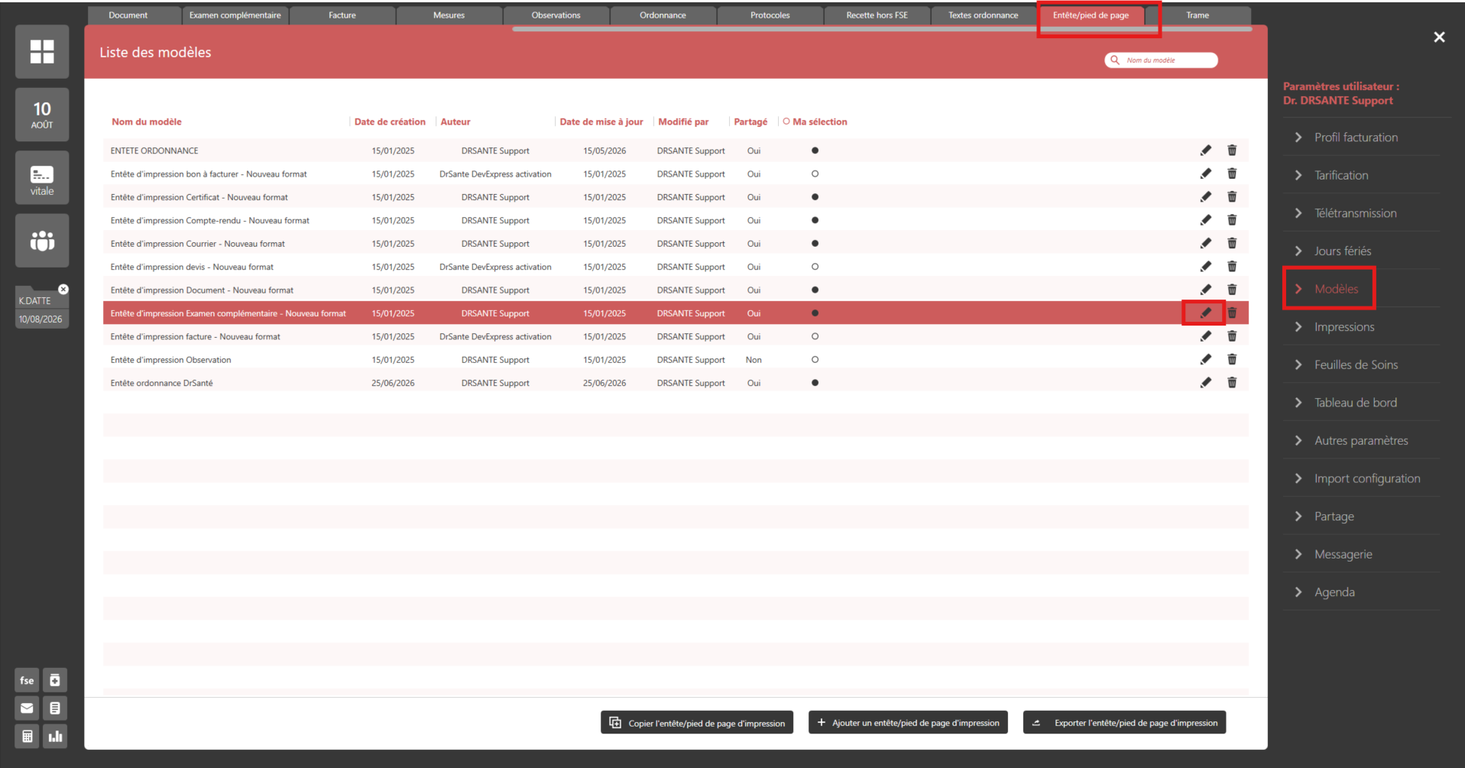Viewport: 1465px width, 768px height.
Task: Toggle selection for facture row
Action: [815, 336]
